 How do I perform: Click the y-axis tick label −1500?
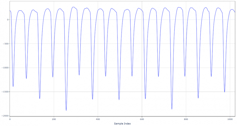click(5, 92)
